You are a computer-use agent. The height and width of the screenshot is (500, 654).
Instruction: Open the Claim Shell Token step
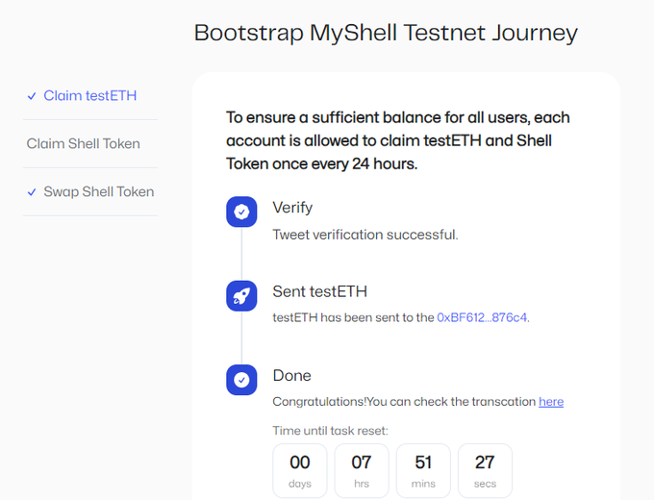(84, 144)
